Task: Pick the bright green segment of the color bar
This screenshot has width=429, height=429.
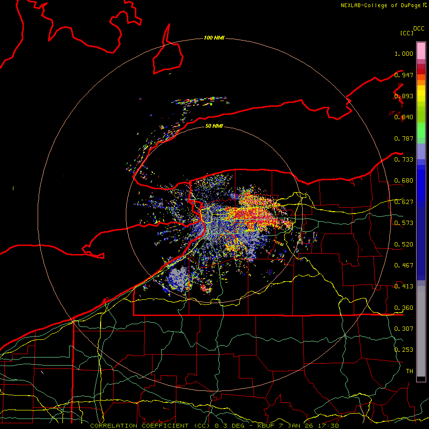Action: (421, 130)
